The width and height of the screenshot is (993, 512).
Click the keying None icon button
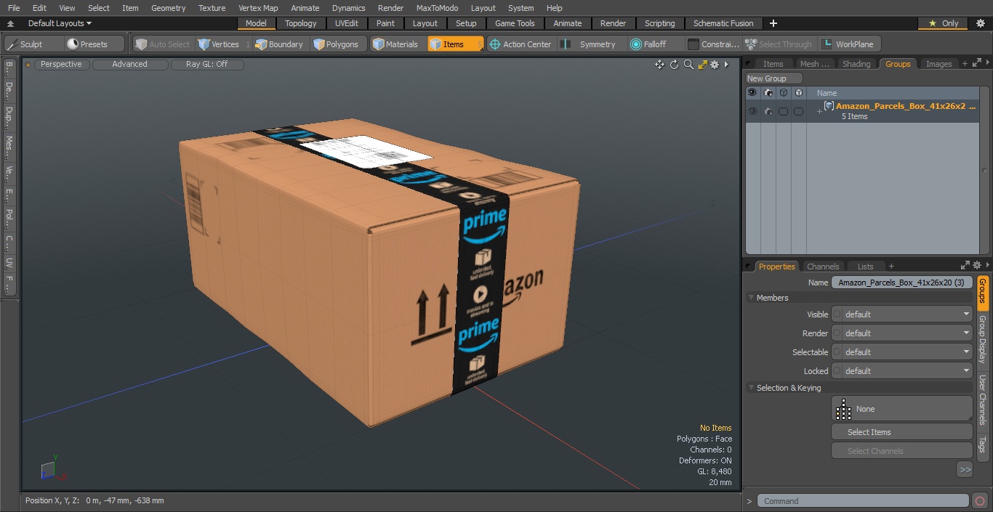(901, 409)
